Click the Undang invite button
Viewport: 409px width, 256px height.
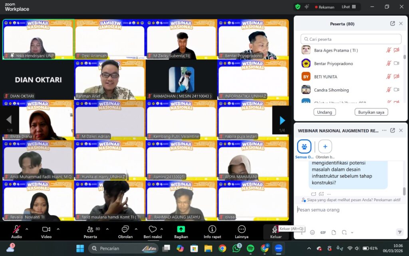(x=324, y=112)
